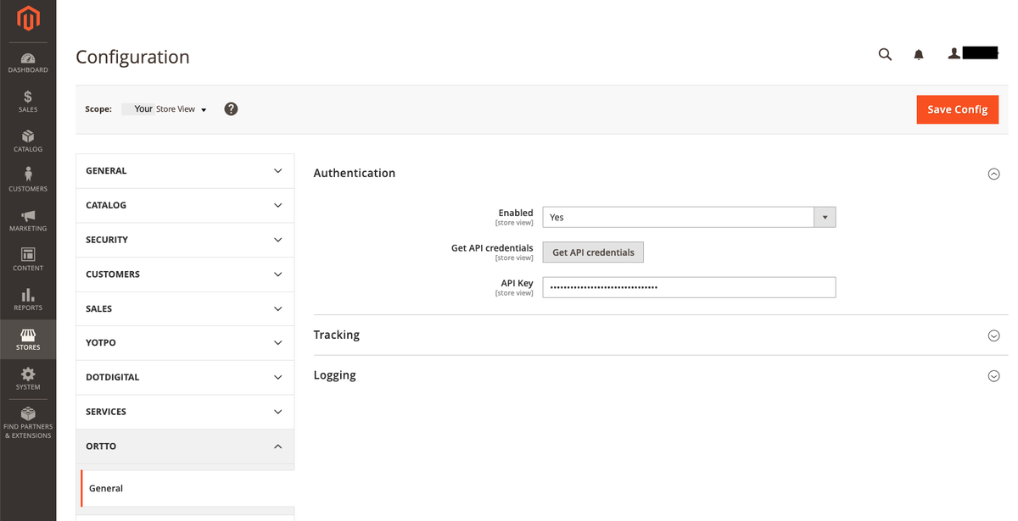Screen dimensions: 1018x521
Task: Click the notifications bell icon
Action: (x=918, y=53)
